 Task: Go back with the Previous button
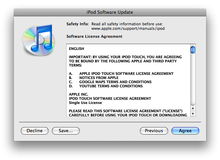click(x=154, y=131)
